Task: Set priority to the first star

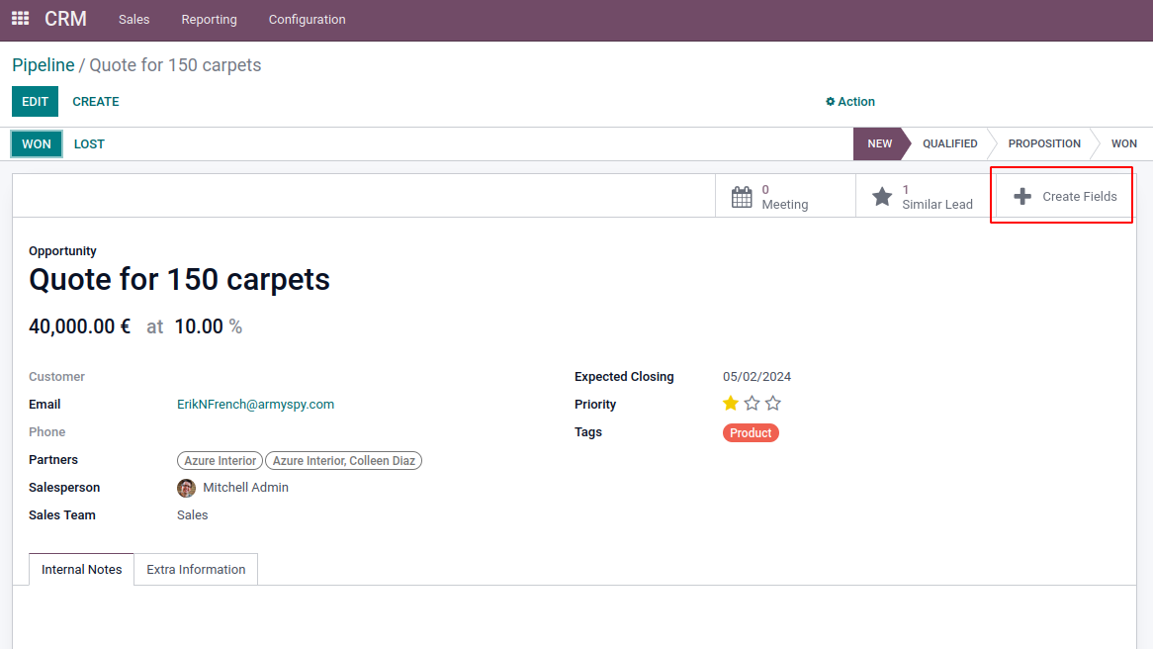Action: pos(731,404)
